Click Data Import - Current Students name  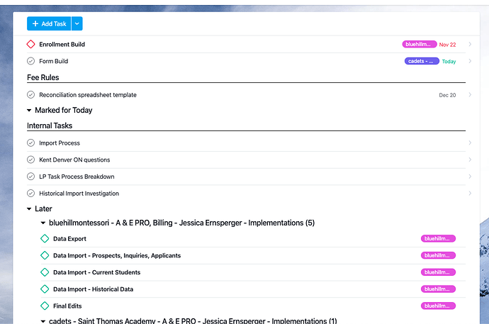(96, 272)
